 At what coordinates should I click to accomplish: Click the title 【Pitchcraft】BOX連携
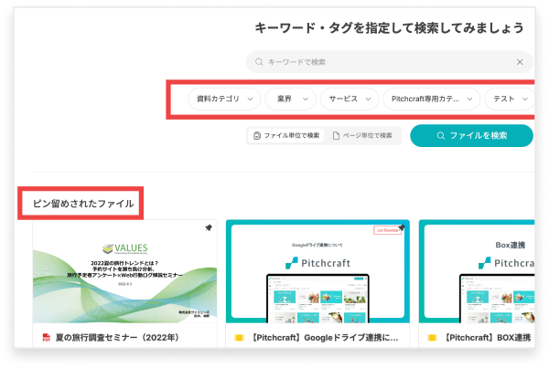pos(488,338)
